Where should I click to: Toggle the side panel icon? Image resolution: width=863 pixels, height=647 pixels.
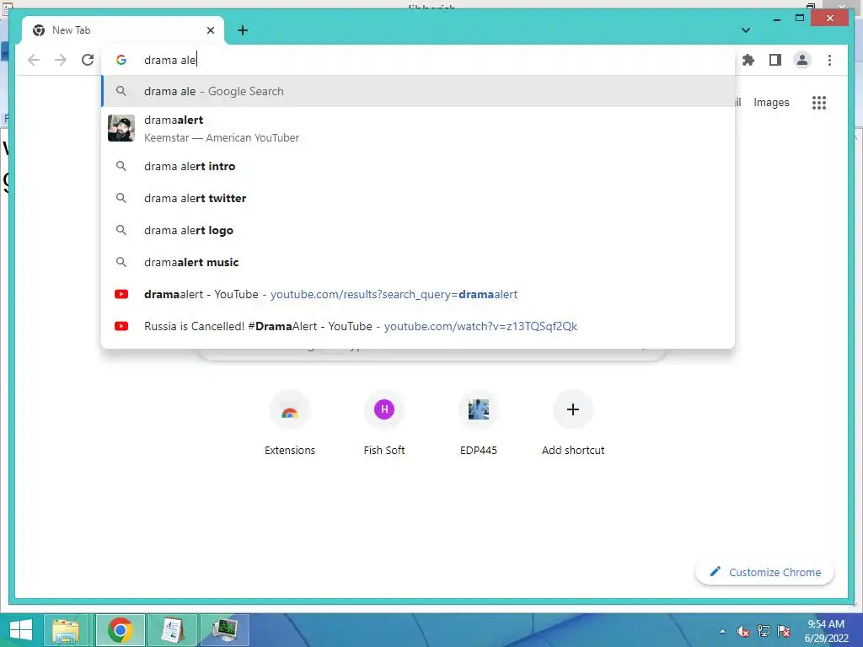point(775,60)
